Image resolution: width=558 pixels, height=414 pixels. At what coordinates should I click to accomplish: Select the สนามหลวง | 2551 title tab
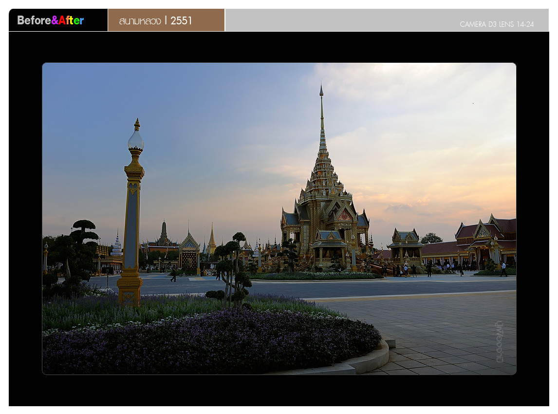pyautogui.click(x=156, y=20)
